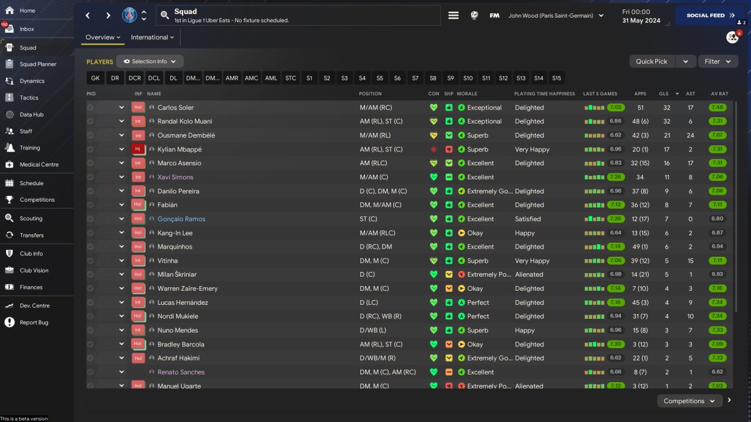This screenshot has height=422, width=751.
Task: Toggle the pick checkbox for Marquinhos
Action: coord(90,247)
